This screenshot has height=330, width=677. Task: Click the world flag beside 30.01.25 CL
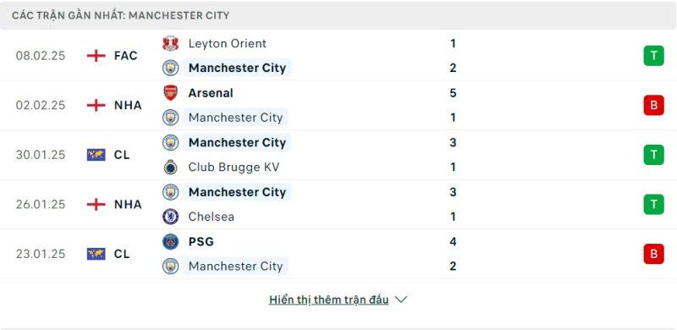(96, 155)
